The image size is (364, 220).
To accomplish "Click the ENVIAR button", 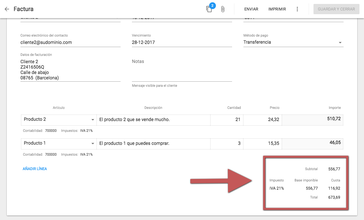I will [251, 9].
